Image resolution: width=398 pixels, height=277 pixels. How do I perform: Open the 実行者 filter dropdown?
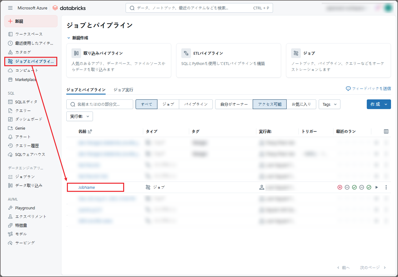coord(80,116)
